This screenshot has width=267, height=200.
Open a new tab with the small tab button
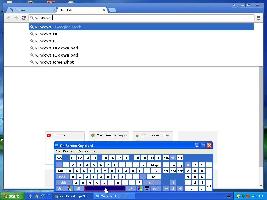click(112, 10)
